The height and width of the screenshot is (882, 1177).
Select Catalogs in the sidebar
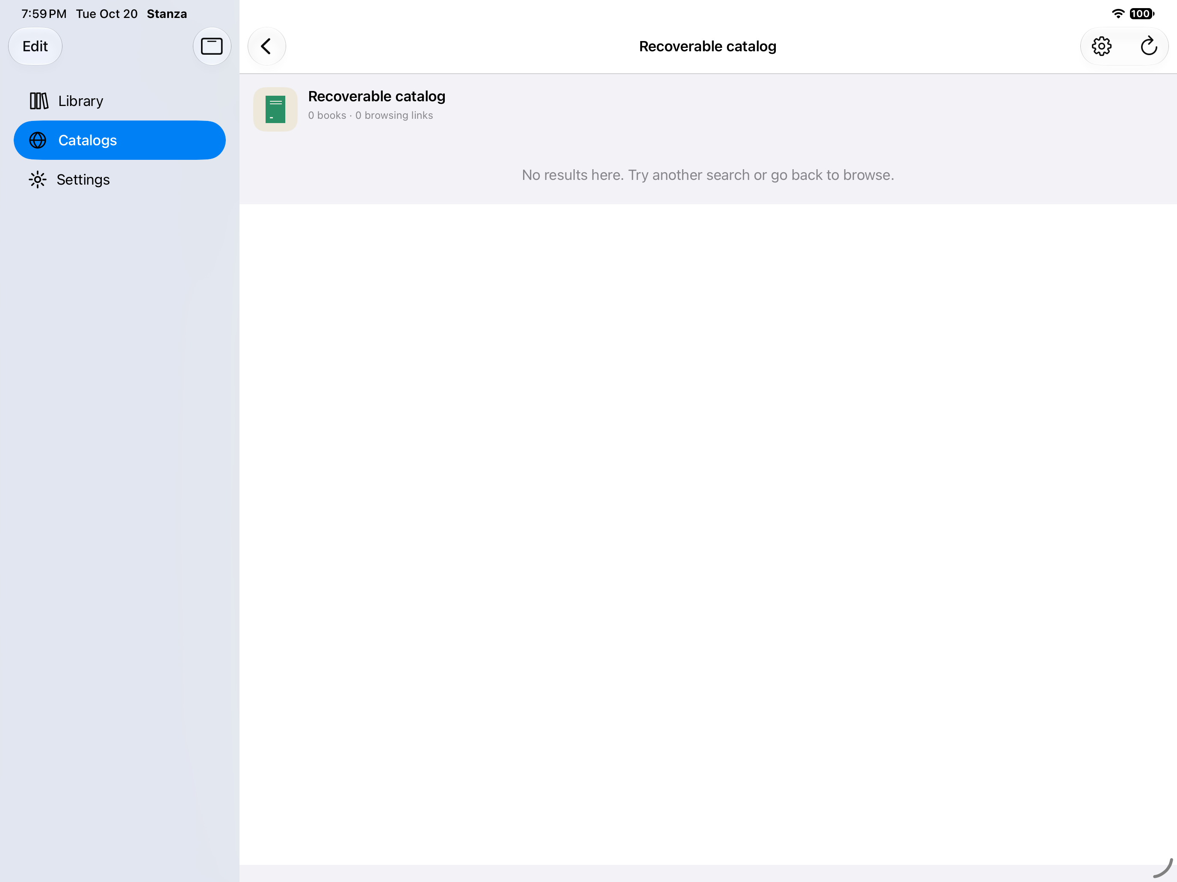[x=120, y=140]
